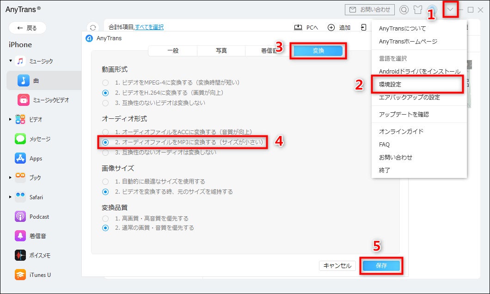Image resolution: width=490 pixels, height=294 pixels.
Task: Open the ビデオ category icon
Action: point(20,119)
